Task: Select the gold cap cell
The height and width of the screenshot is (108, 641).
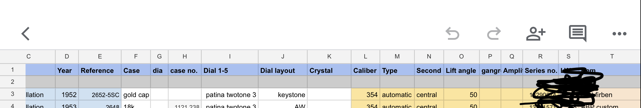Action: [x=136, y=94]
